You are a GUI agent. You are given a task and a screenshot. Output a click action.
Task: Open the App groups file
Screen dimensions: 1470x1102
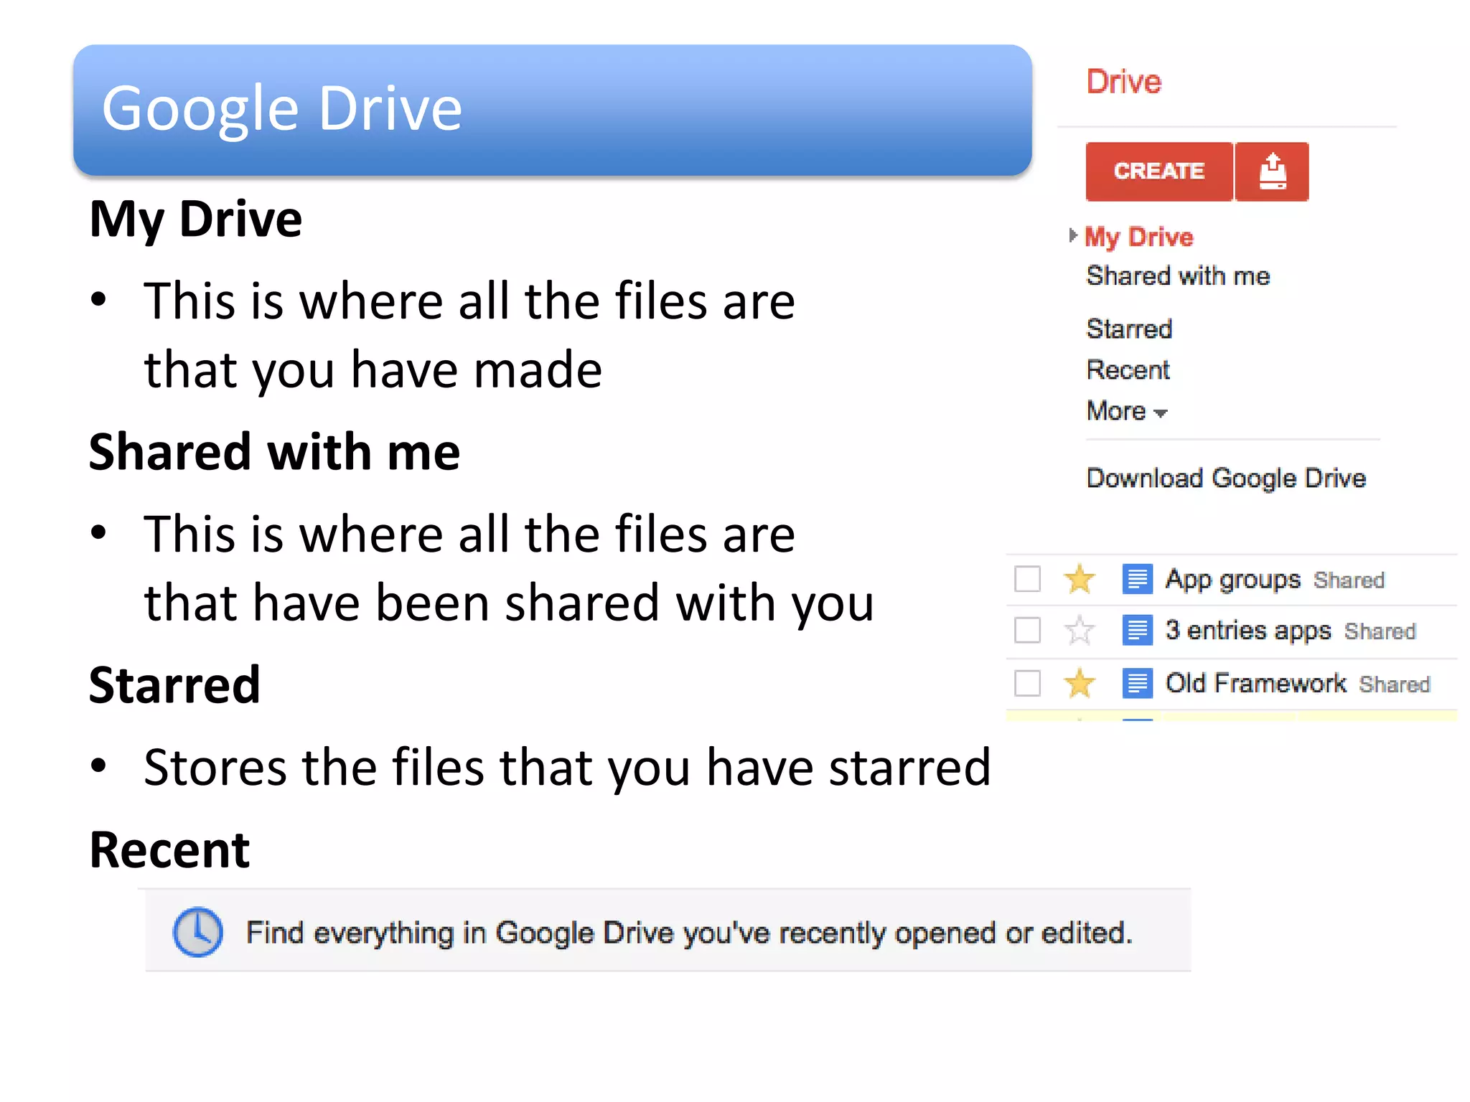click(1232, 579)
